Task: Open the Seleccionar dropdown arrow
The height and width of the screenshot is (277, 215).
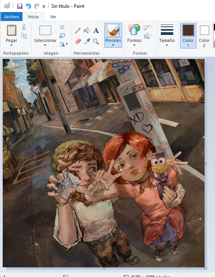Action: point(45,45)
